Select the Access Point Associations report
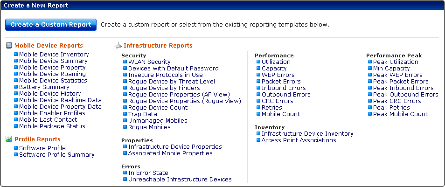The image size is (445, 187). 299,140
